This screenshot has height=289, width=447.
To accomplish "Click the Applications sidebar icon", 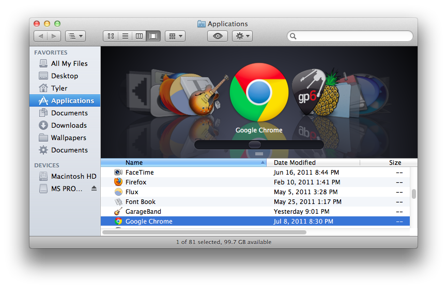I will (43, 100).
